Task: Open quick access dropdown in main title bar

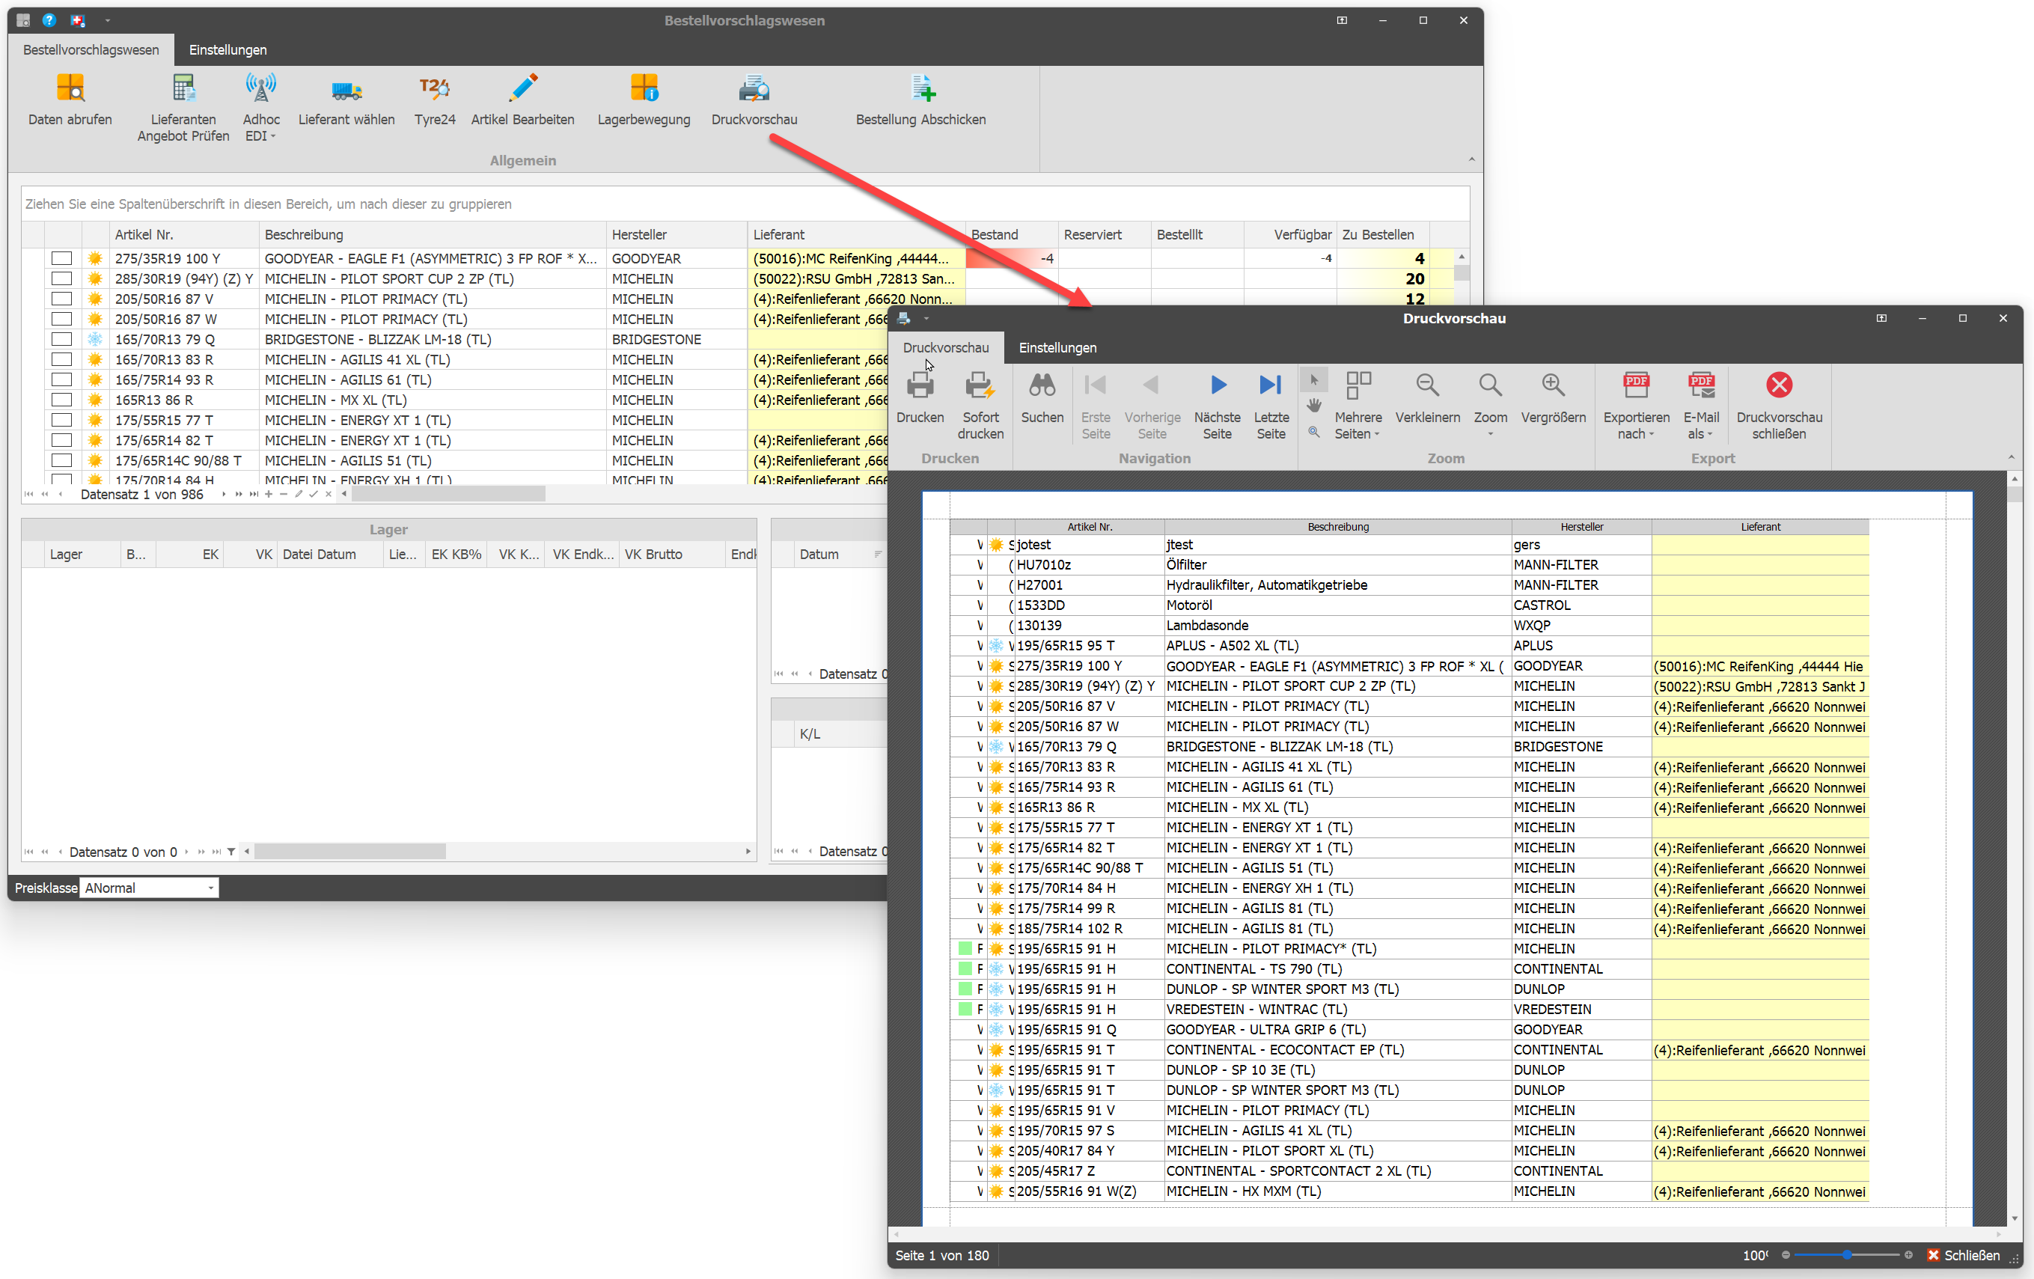Action: click(107, 20)
